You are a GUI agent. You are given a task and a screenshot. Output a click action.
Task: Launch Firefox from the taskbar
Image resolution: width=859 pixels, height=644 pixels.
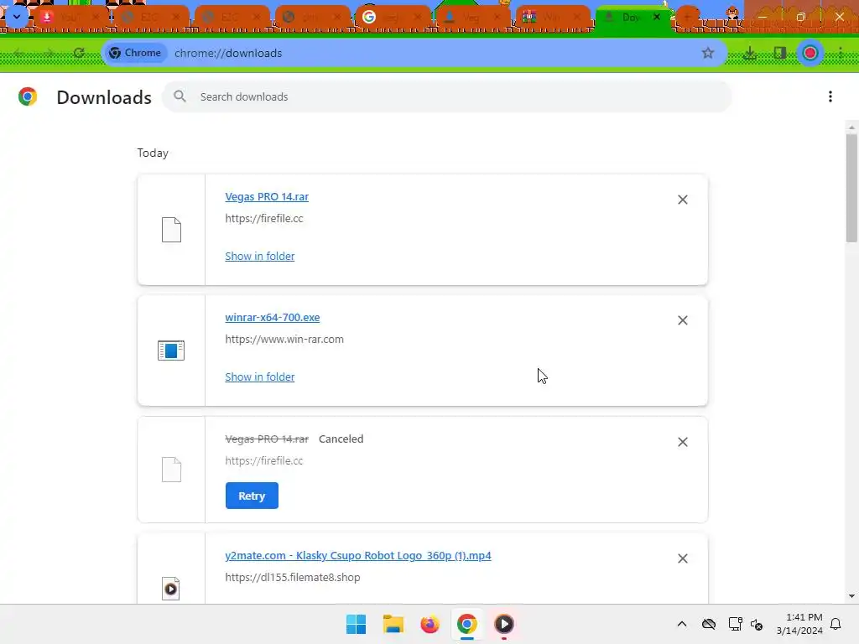(430, 624)
